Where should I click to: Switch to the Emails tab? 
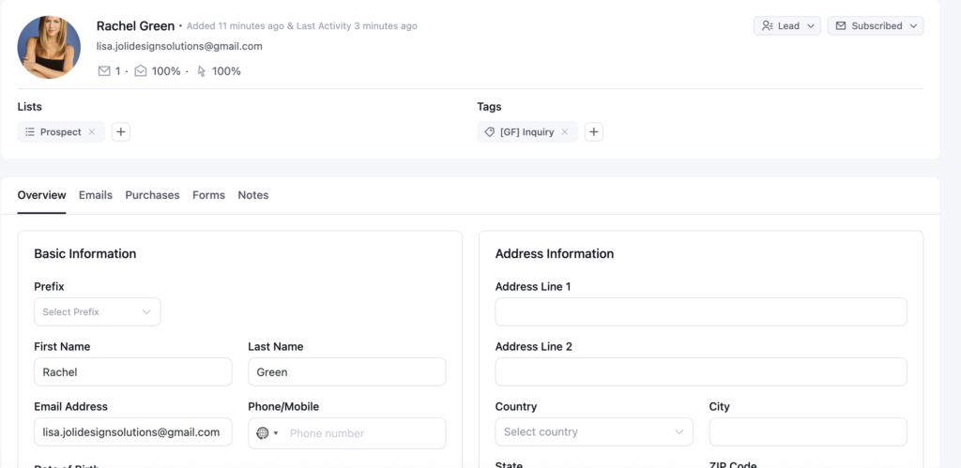pyautogui.click(x=96, y=195)
